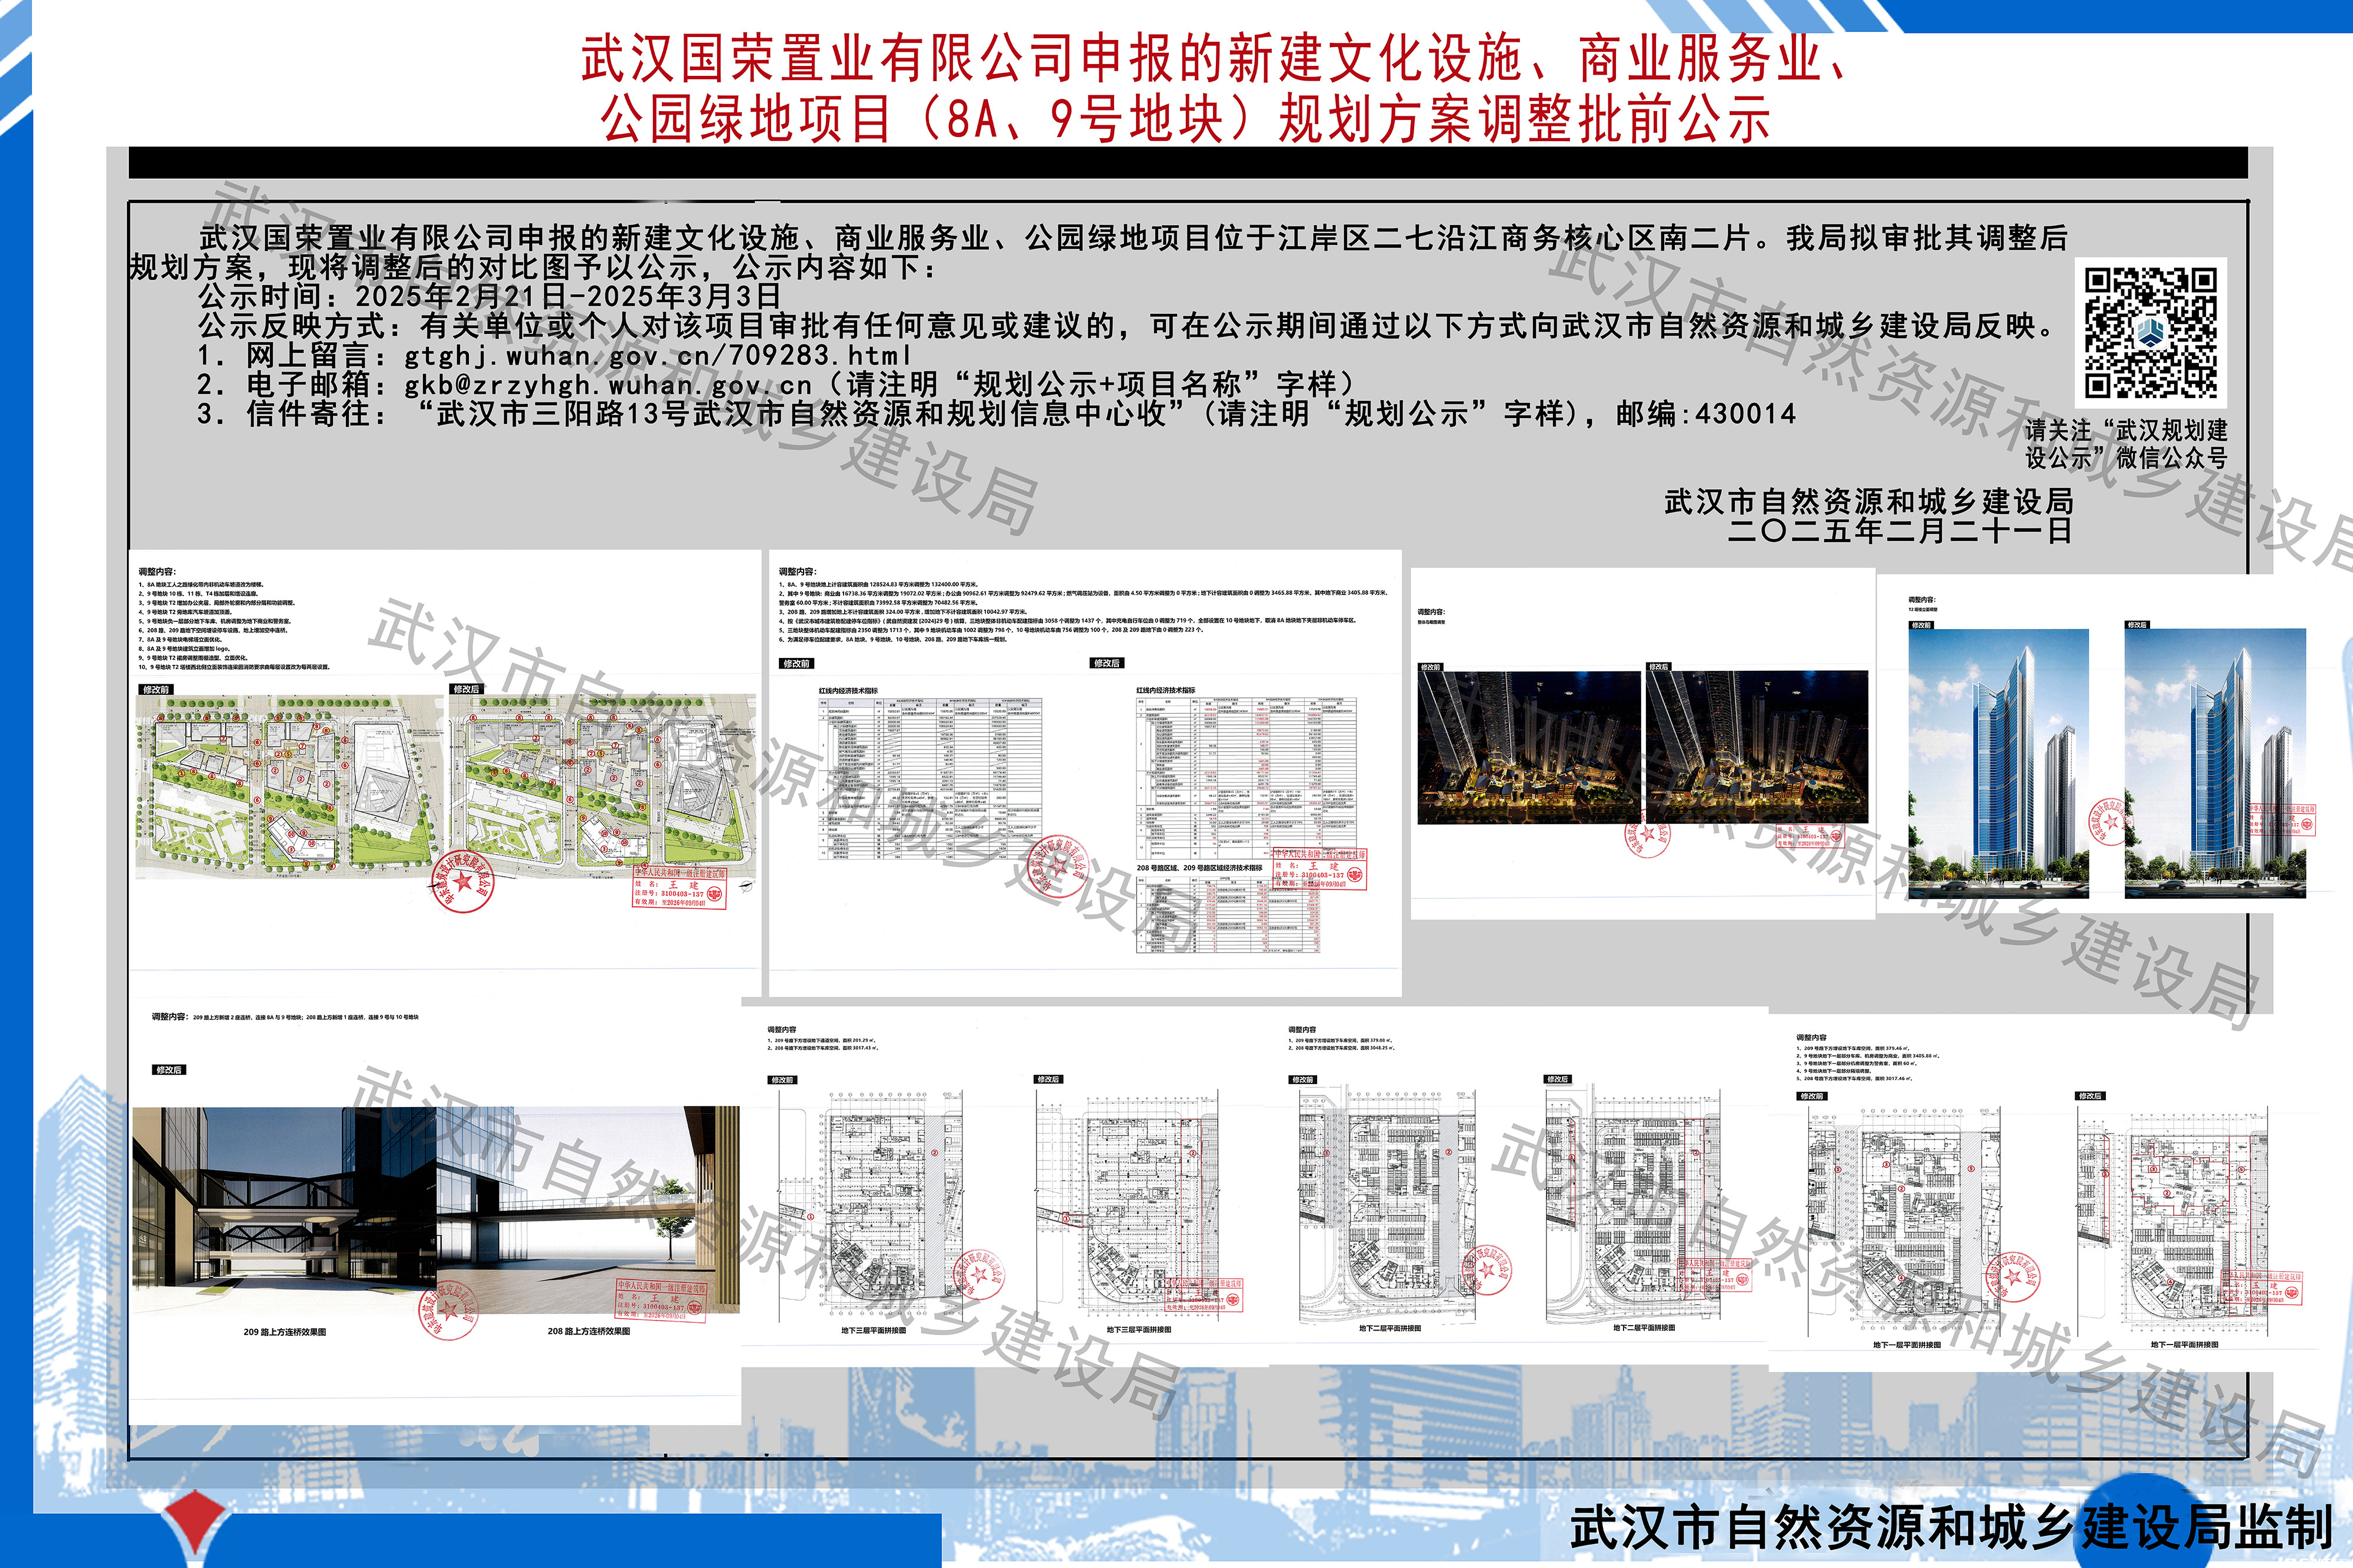Click title line 公园绿地项目（8A、9号地块）规划方案调整批前公示
Viewport: 2353px width, 1568px height.
pyautogui.click(x=1185, y=119)
